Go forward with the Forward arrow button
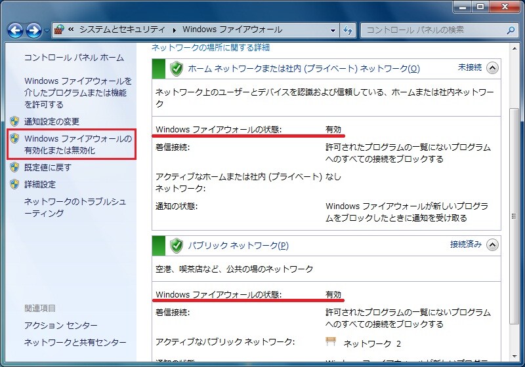The image size is (525, 367). coord(34,31)
